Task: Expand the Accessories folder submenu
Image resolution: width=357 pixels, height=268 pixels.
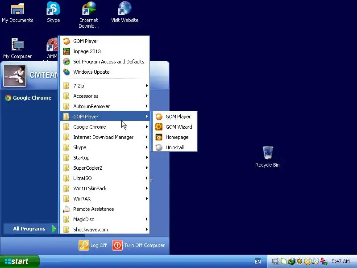Action: [x=105, y=96]
